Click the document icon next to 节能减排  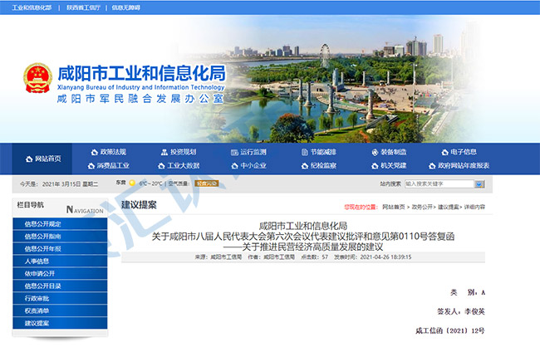304,152
